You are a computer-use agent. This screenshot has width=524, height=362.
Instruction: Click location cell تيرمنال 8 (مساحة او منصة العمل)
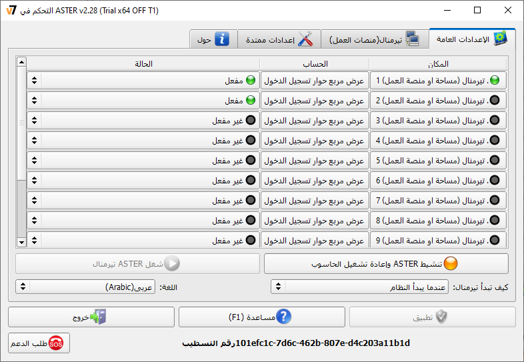click(x=438, y=221)
